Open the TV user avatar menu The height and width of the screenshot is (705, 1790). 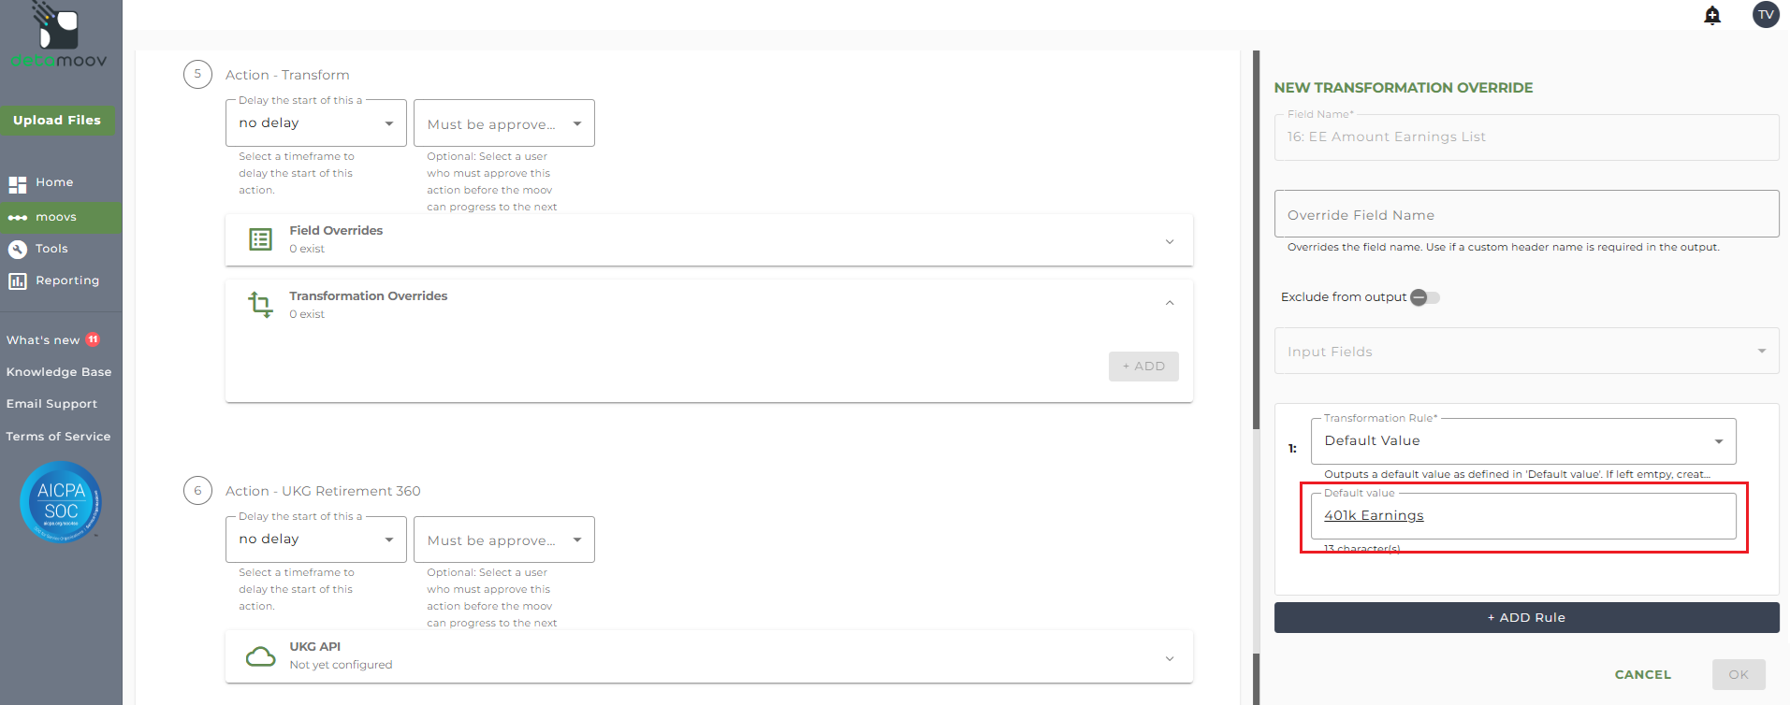(1765, 15)
